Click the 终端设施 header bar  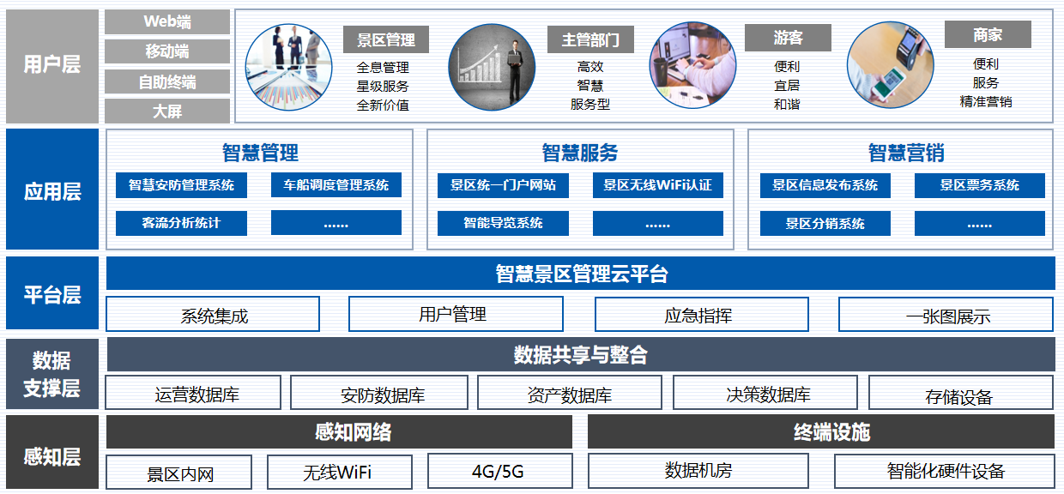pos(822,431)
